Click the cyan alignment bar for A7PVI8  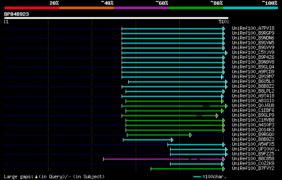(x=173, y=29)
